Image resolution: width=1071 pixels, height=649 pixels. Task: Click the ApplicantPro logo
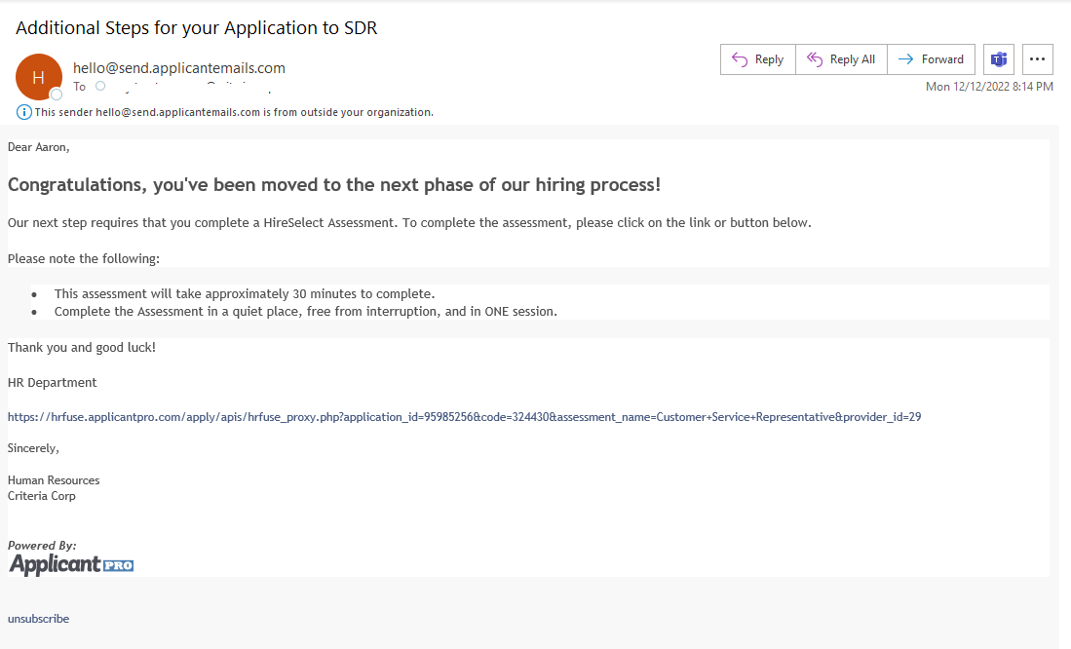[x=71, y=565]
